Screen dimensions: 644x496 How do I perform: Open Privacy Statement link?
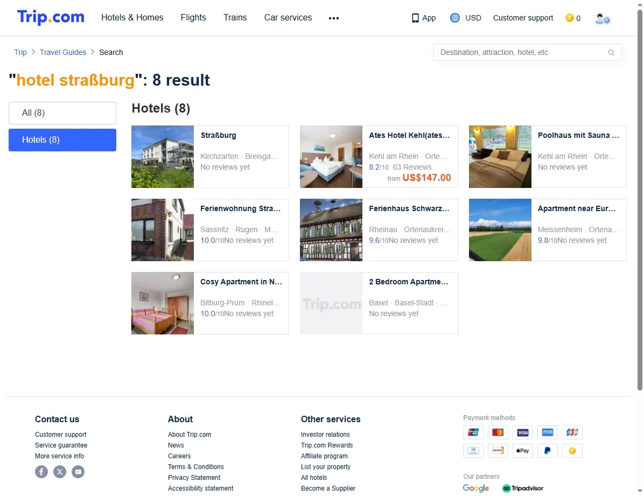[194, 478]
